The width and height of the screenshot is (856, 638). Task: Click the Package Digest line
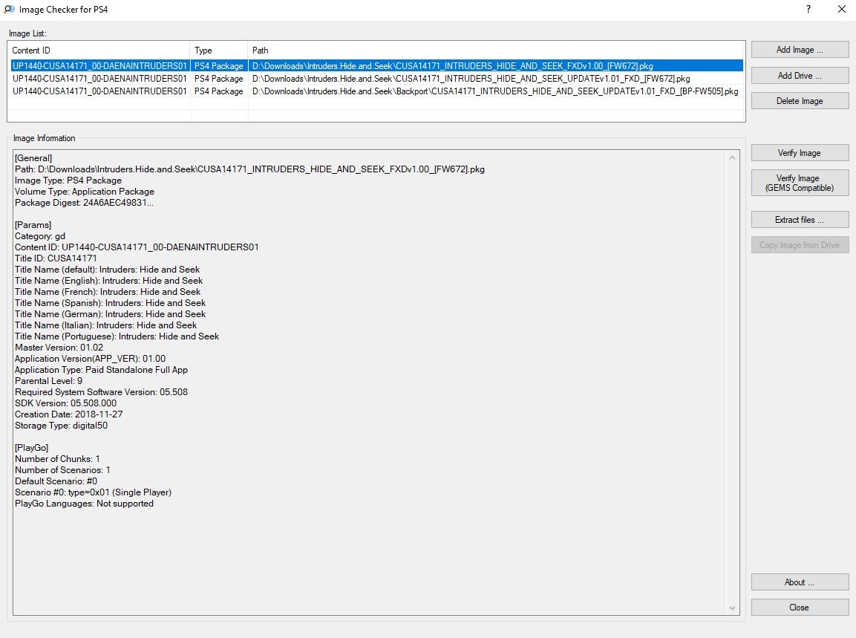tap(84, 203)
